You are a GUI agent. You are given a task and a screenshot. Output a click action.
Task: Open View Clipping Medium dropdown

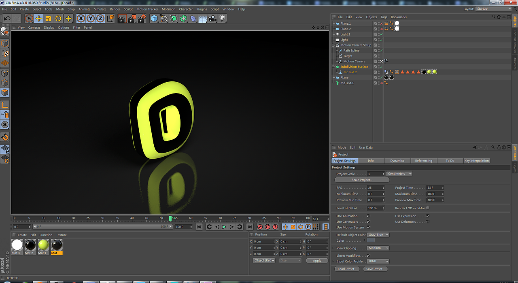pos(378,248)
